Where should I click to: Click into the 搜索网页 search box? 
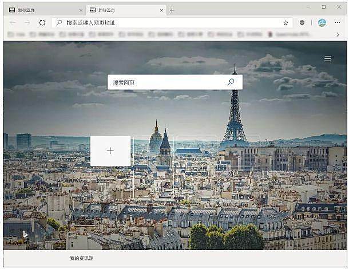175,82
